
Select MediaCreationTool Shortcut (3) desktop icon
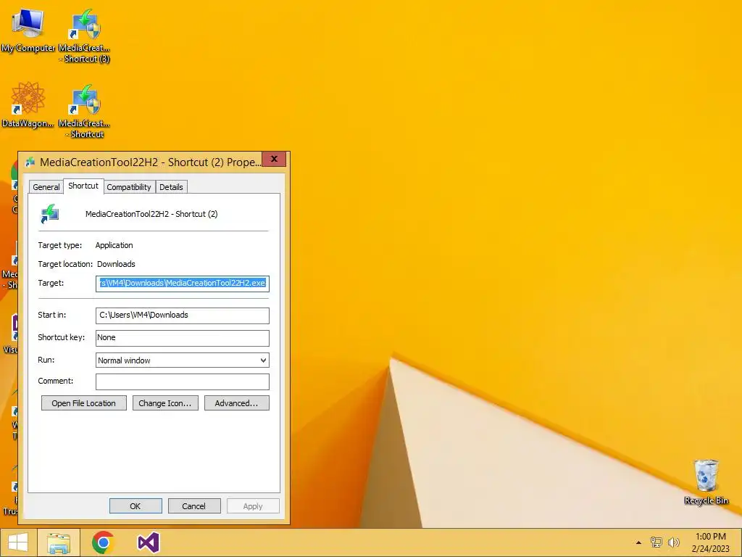84,36
